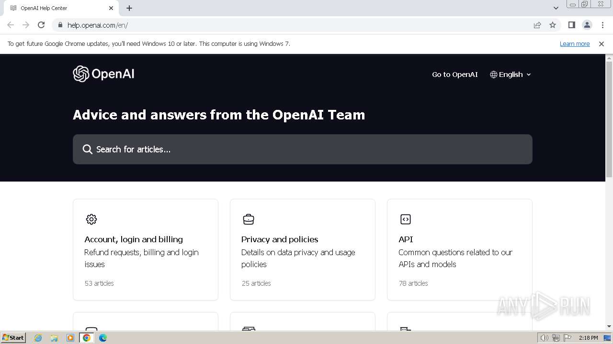The width and height of the screenshot is (613, 344).
Task: Click the OpenAI logo in header
Action: 103,74
